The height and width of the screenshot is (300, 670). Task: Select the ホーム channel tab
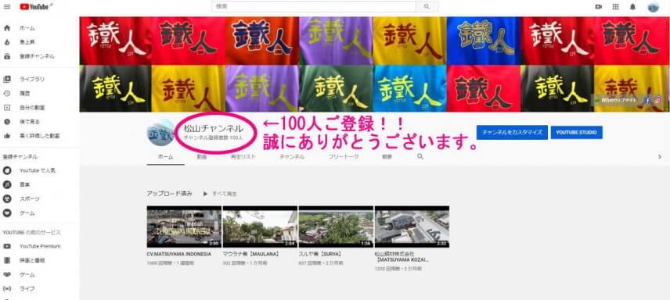pyautogui.click(x=165, y=157)
